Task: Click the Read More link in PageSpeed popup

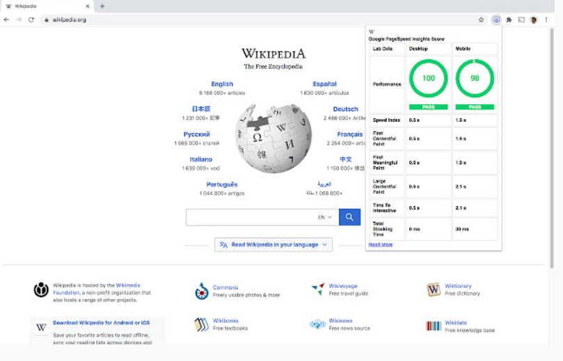Action: pos(380,245)
